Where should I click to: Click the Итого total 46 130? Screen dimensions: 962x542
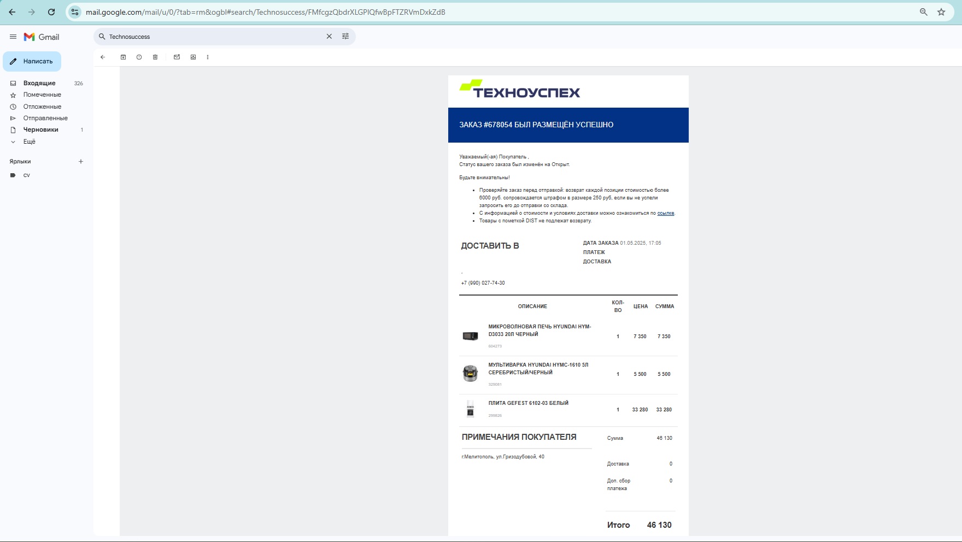click(659, 525)
